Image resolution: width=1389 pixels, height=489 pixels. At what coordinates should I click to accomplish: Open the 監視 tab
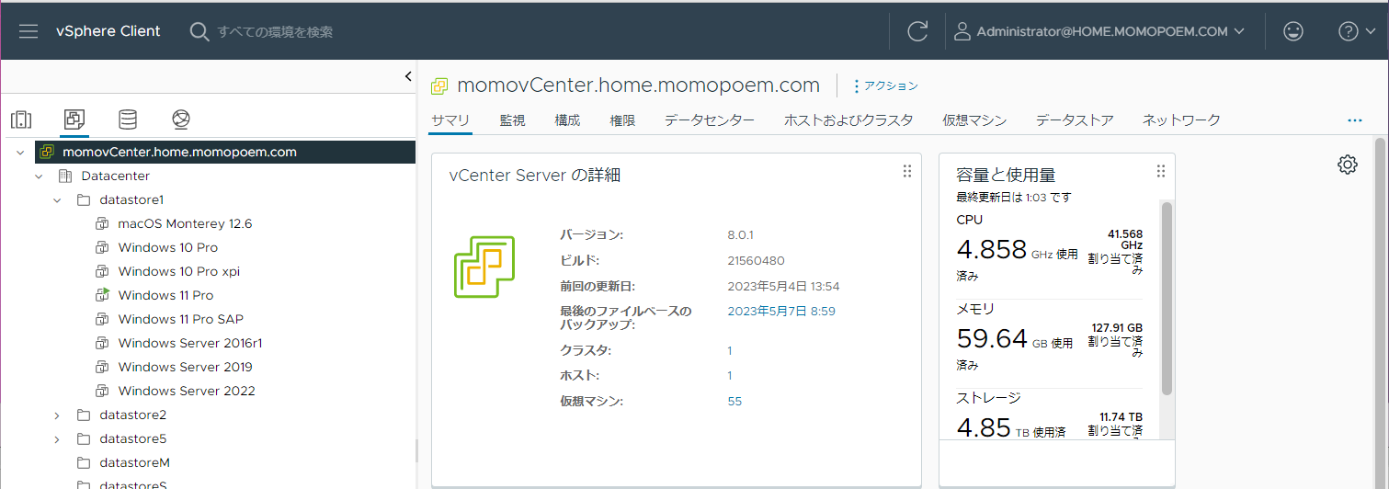pos(513,120)
